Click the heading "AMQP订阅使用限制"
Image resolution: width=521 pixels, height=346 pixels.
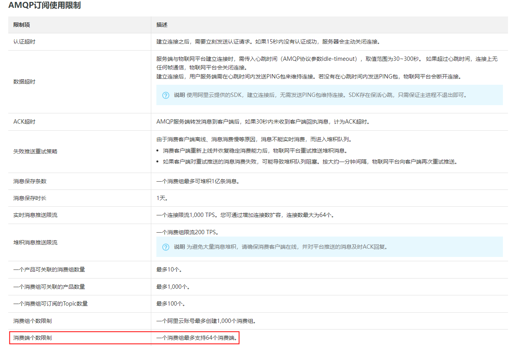tap(44, 6)
